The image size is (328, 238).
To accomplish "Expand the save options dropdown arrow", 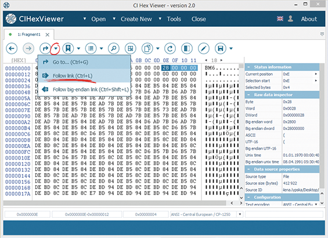I will [x=231, y=49].
